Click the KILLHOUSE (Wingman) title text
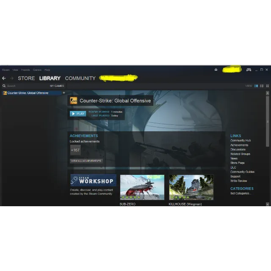 [x=185, y=204]
